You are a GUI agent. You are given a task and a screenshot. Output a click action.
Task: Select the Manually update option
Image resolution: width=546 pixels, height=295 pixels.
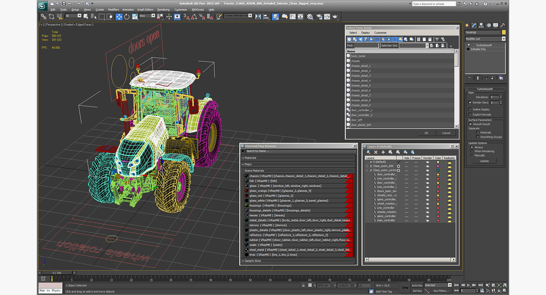tap(471, 155)
